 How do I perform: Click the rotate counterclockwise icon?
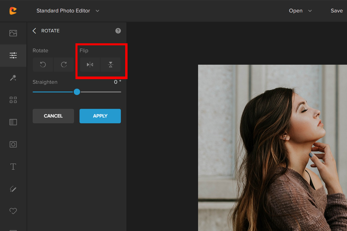point(43,65)
